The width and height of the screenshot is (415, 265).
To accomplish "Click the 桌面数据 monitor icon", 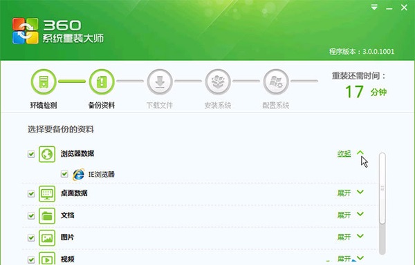I will tap(47, 194).
